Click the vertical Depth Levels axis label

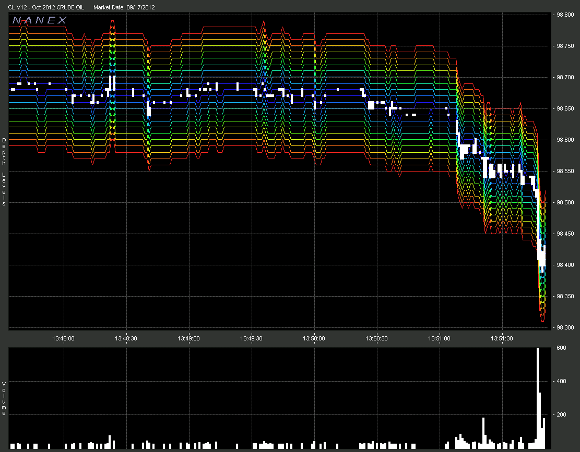(4, 172)
